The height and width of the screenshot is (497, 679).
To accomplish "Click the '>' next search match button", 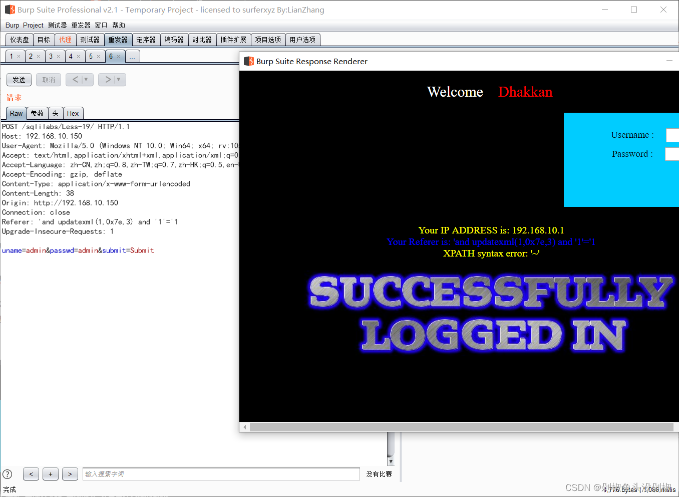I will (x=70, y=474).
